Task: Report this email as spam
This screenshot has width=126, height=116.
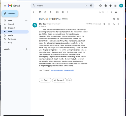Action: click(45, 12)
